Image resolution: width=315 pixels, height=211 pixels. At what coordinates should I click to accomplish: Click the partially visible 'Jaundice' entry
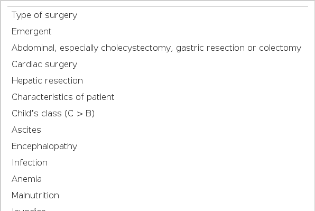[29, 209]
